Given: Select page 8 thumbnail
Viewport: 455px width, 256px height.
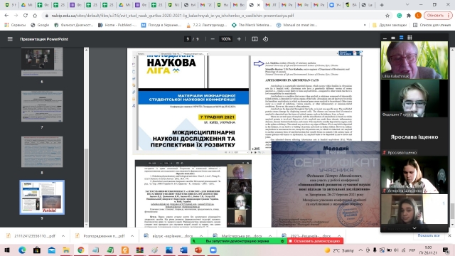Looking at the screenshot, I should point(42,151).
